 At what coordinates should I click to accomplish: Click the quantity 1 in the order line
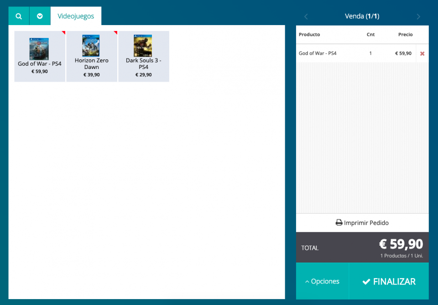pyautogui.click(x=370, y=53)
